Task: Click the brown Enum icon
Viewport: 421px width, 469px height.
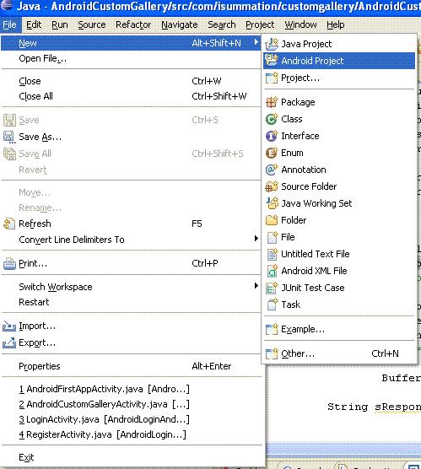Action: coord(272,153)
